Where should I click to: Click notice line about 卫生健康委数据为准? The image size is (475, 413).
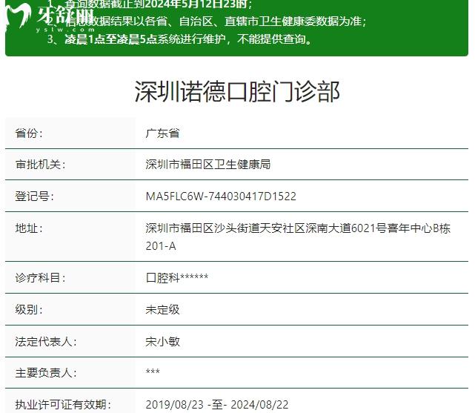click(x=207, y=22)
